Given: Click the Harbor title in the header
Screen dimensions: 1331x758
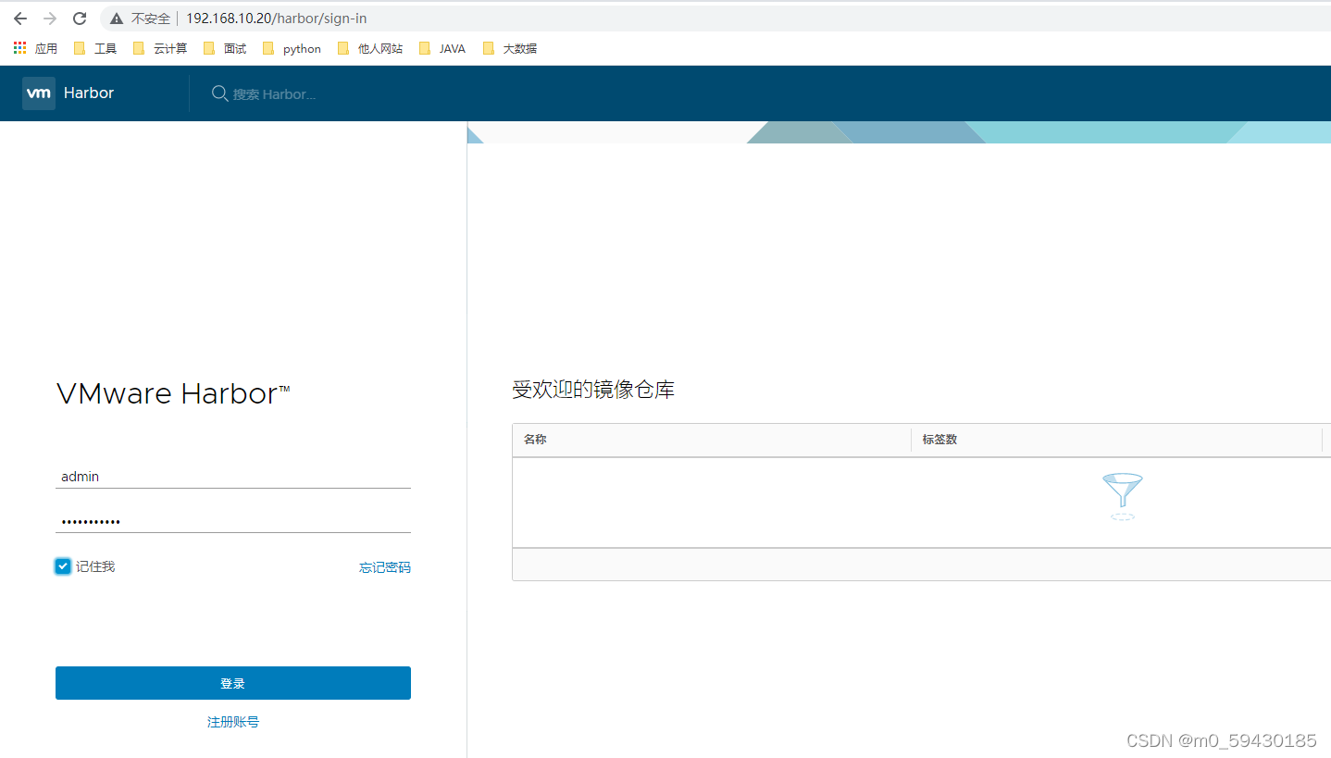Looking at the screenshot, I should pyautogui.click(x=89, y=93).
